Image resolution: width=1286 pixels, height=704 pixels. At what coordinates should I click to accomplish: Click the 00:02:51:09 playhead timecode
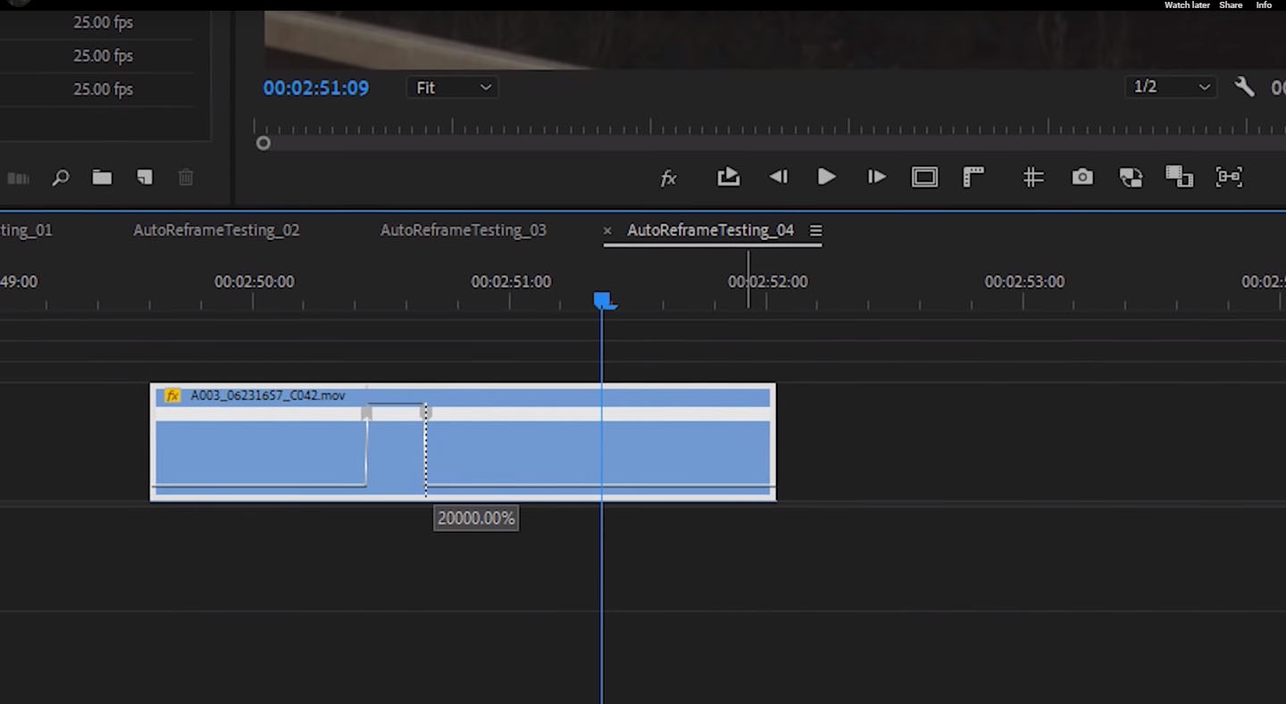pyautogui.click(x=315, y=87)
